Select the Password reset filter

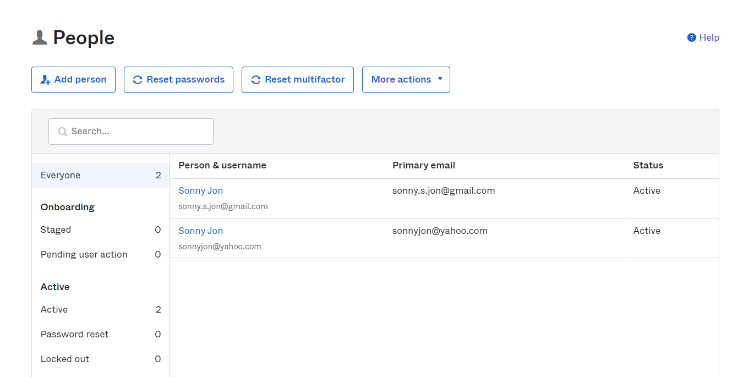[74, 334]
